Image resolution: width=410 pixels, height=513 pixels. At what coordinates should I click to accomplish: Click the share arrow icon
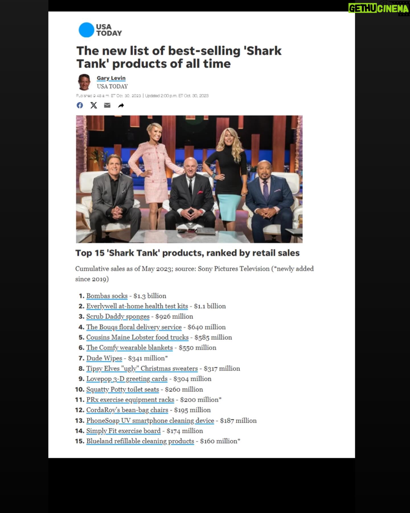121,106
